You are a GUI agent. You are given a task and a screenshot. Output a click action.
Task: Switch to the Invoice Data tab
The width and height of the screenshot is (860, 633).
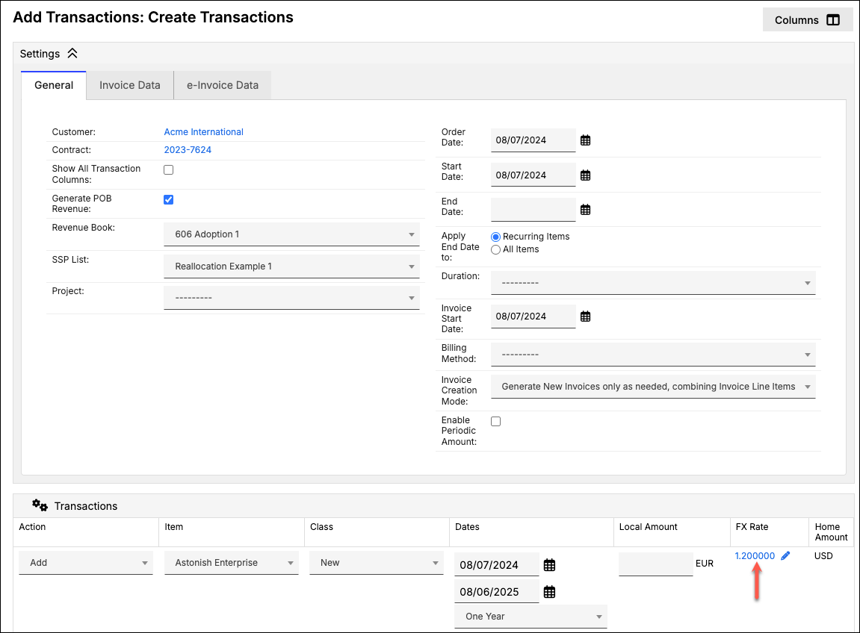click(130, 86)
